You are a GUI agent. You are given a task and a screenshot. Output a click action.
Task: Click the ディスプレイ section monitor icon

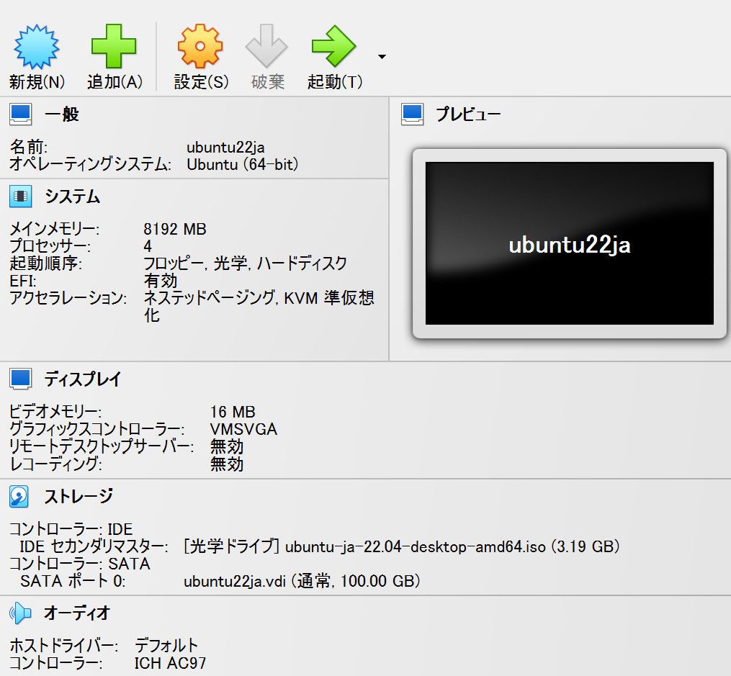pos(20,379)
